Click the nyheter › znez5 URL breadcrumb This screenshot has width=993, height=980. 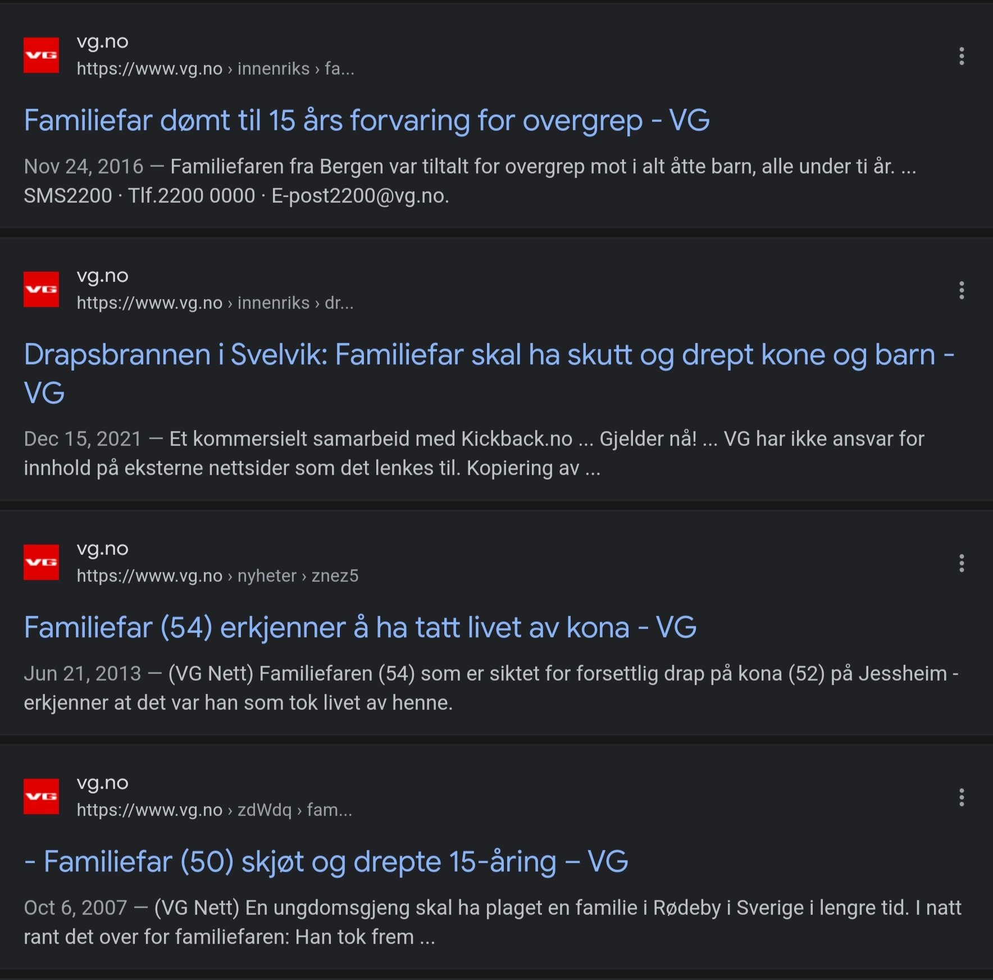coord(217,576)
